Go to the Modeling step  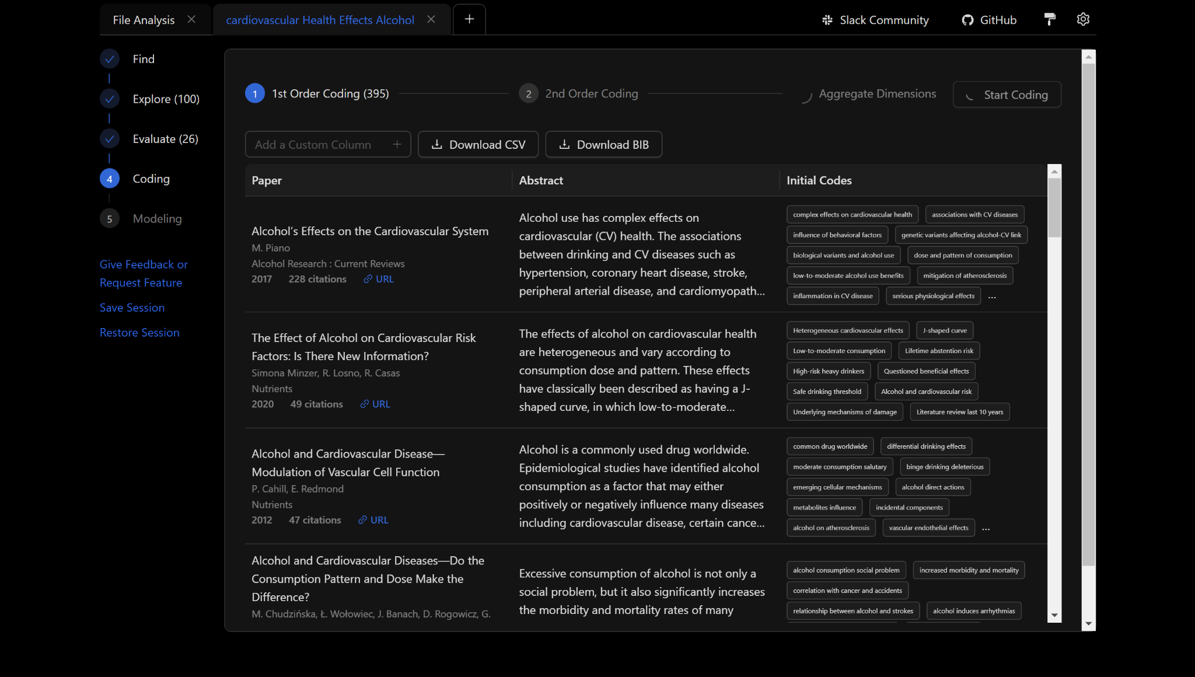pos(158,219)
